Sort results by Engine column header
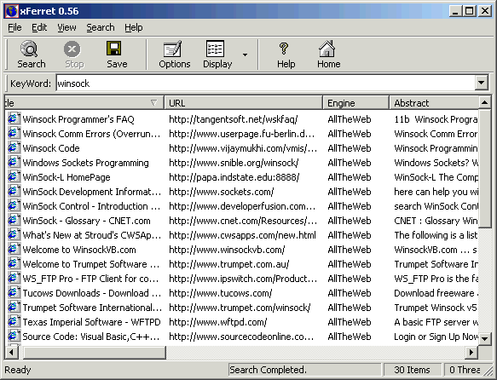The width and height of the screenshot is (497, 380). [356, 103]
